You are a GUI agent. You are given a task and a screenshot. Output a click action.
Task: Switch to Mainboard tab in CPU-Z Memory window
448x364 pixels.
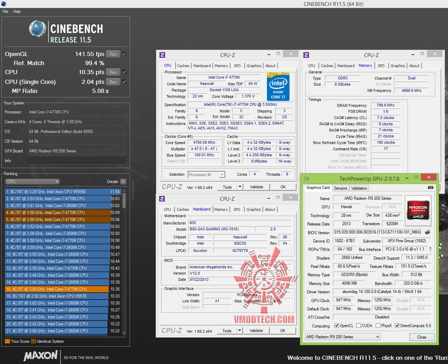pos(346,66)
